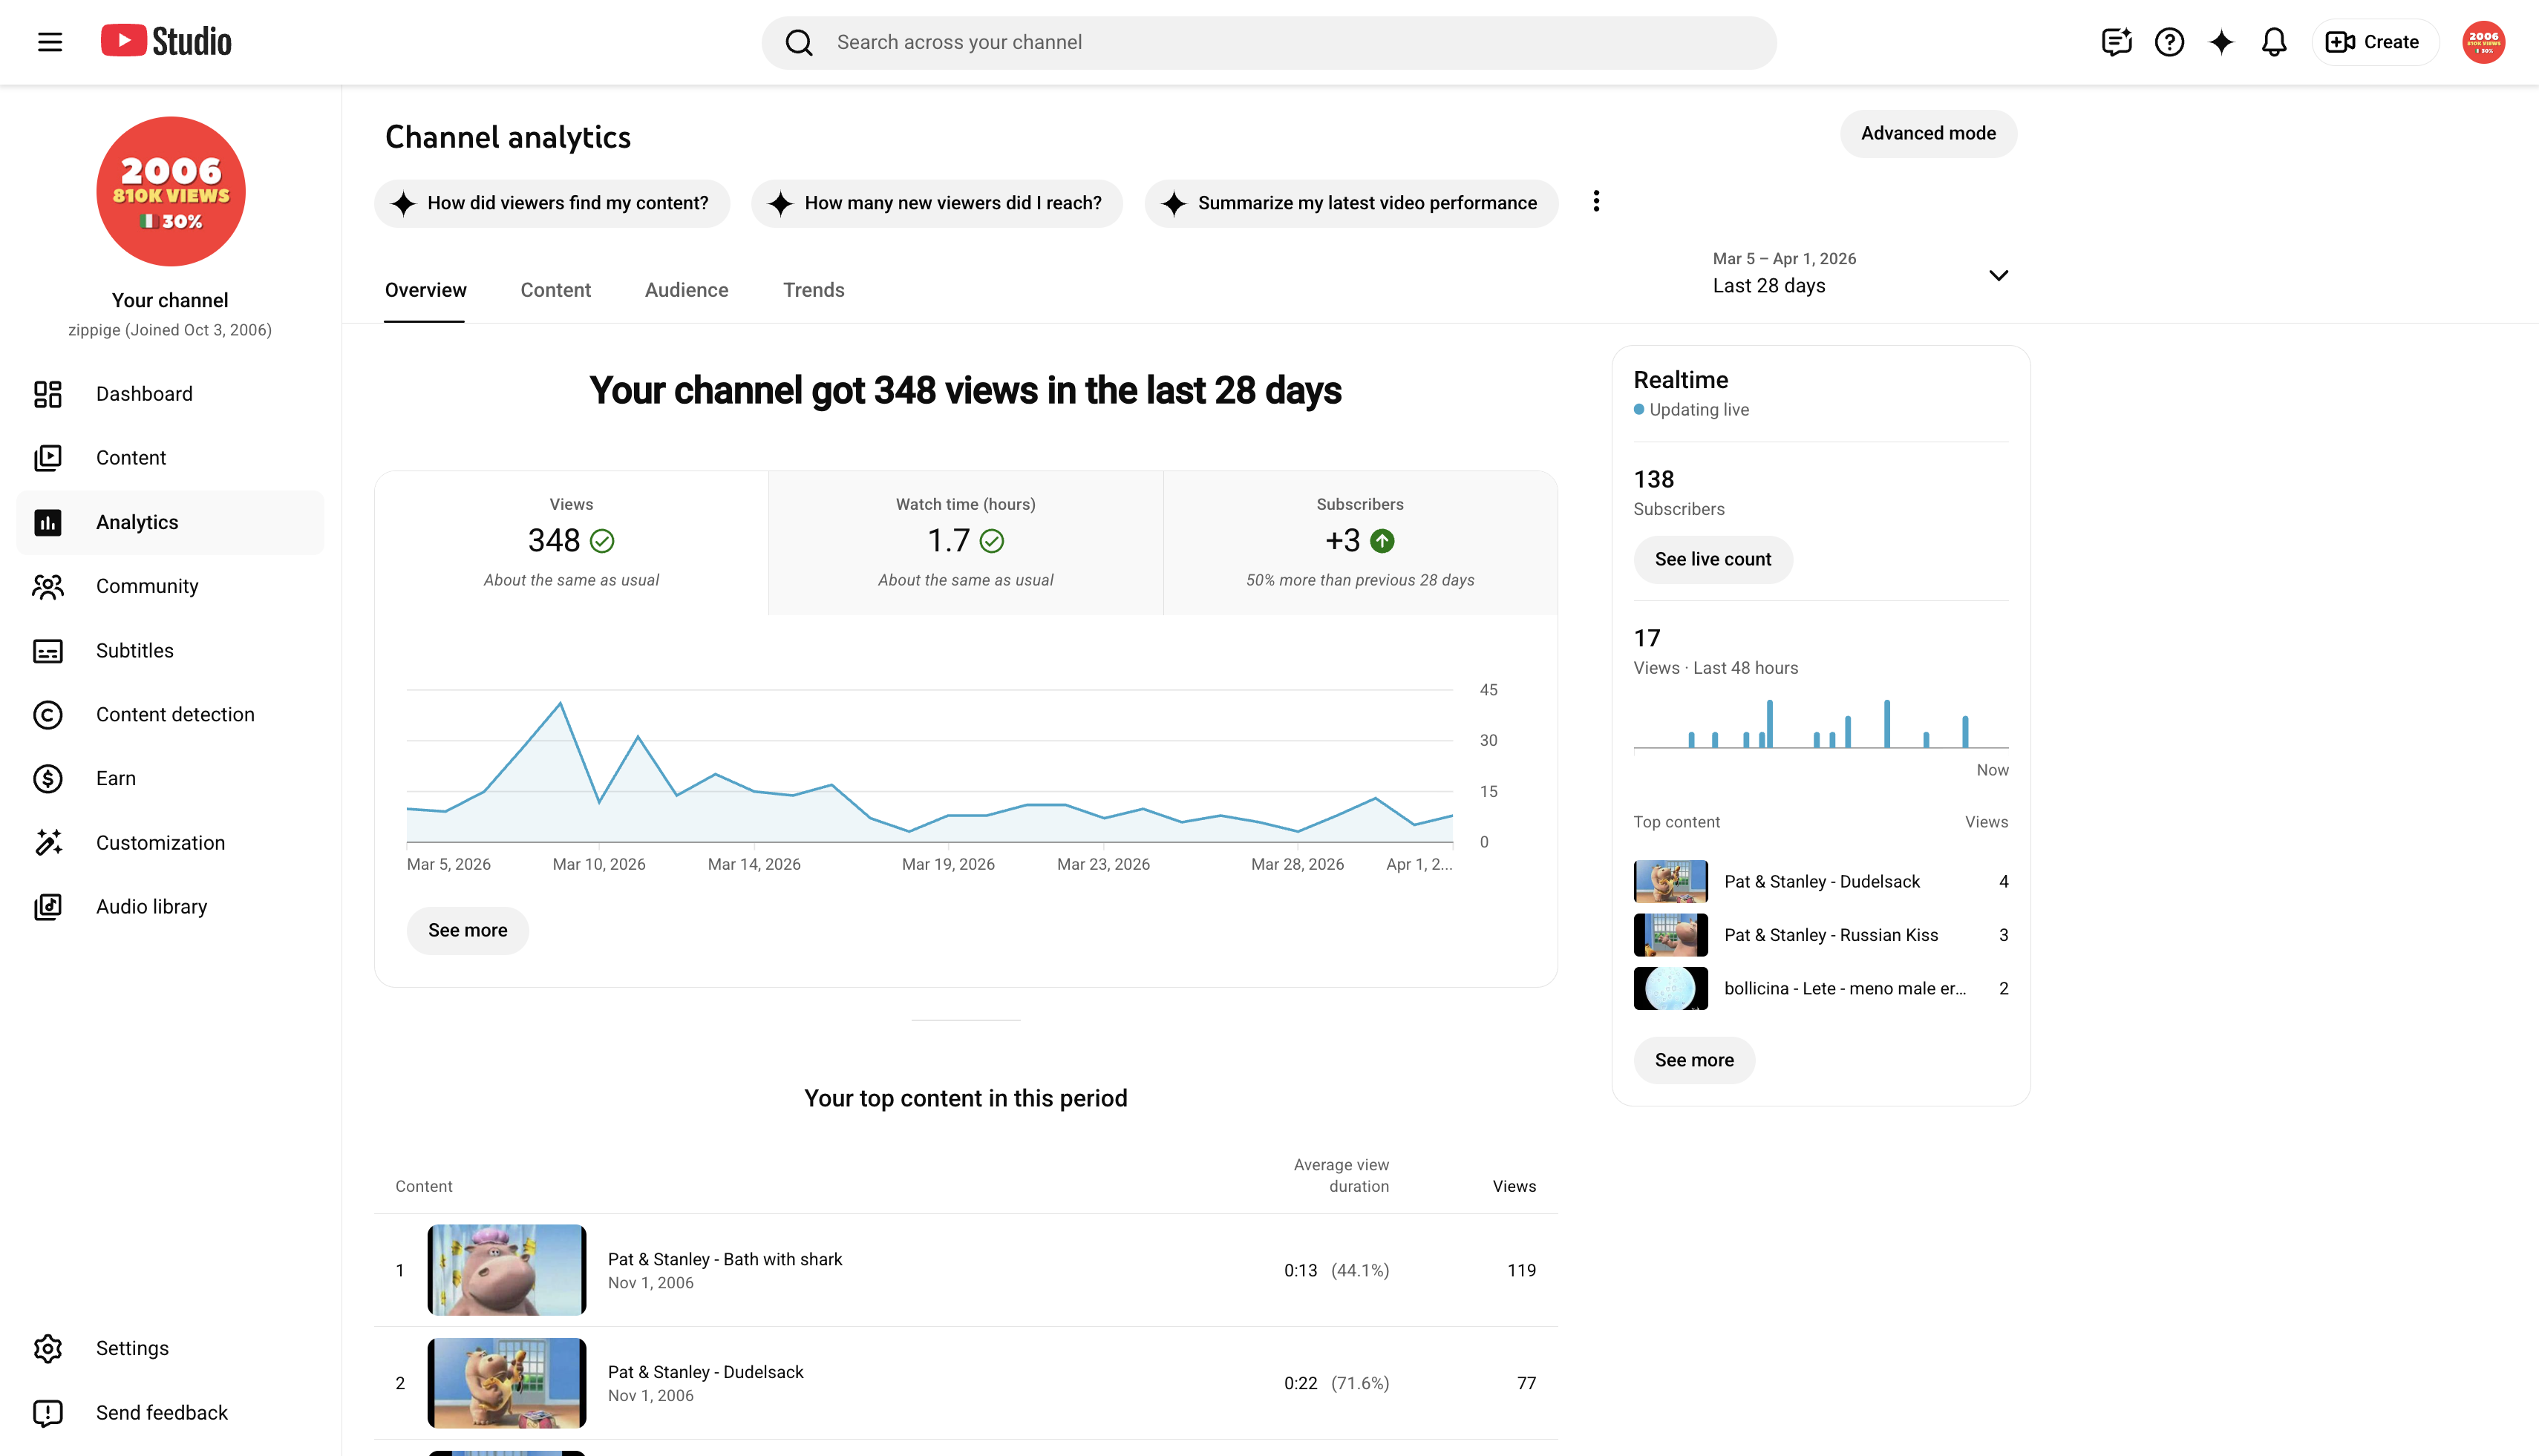
Task: Ask 'How did viewers find my content?'
Action: point(552,204)
